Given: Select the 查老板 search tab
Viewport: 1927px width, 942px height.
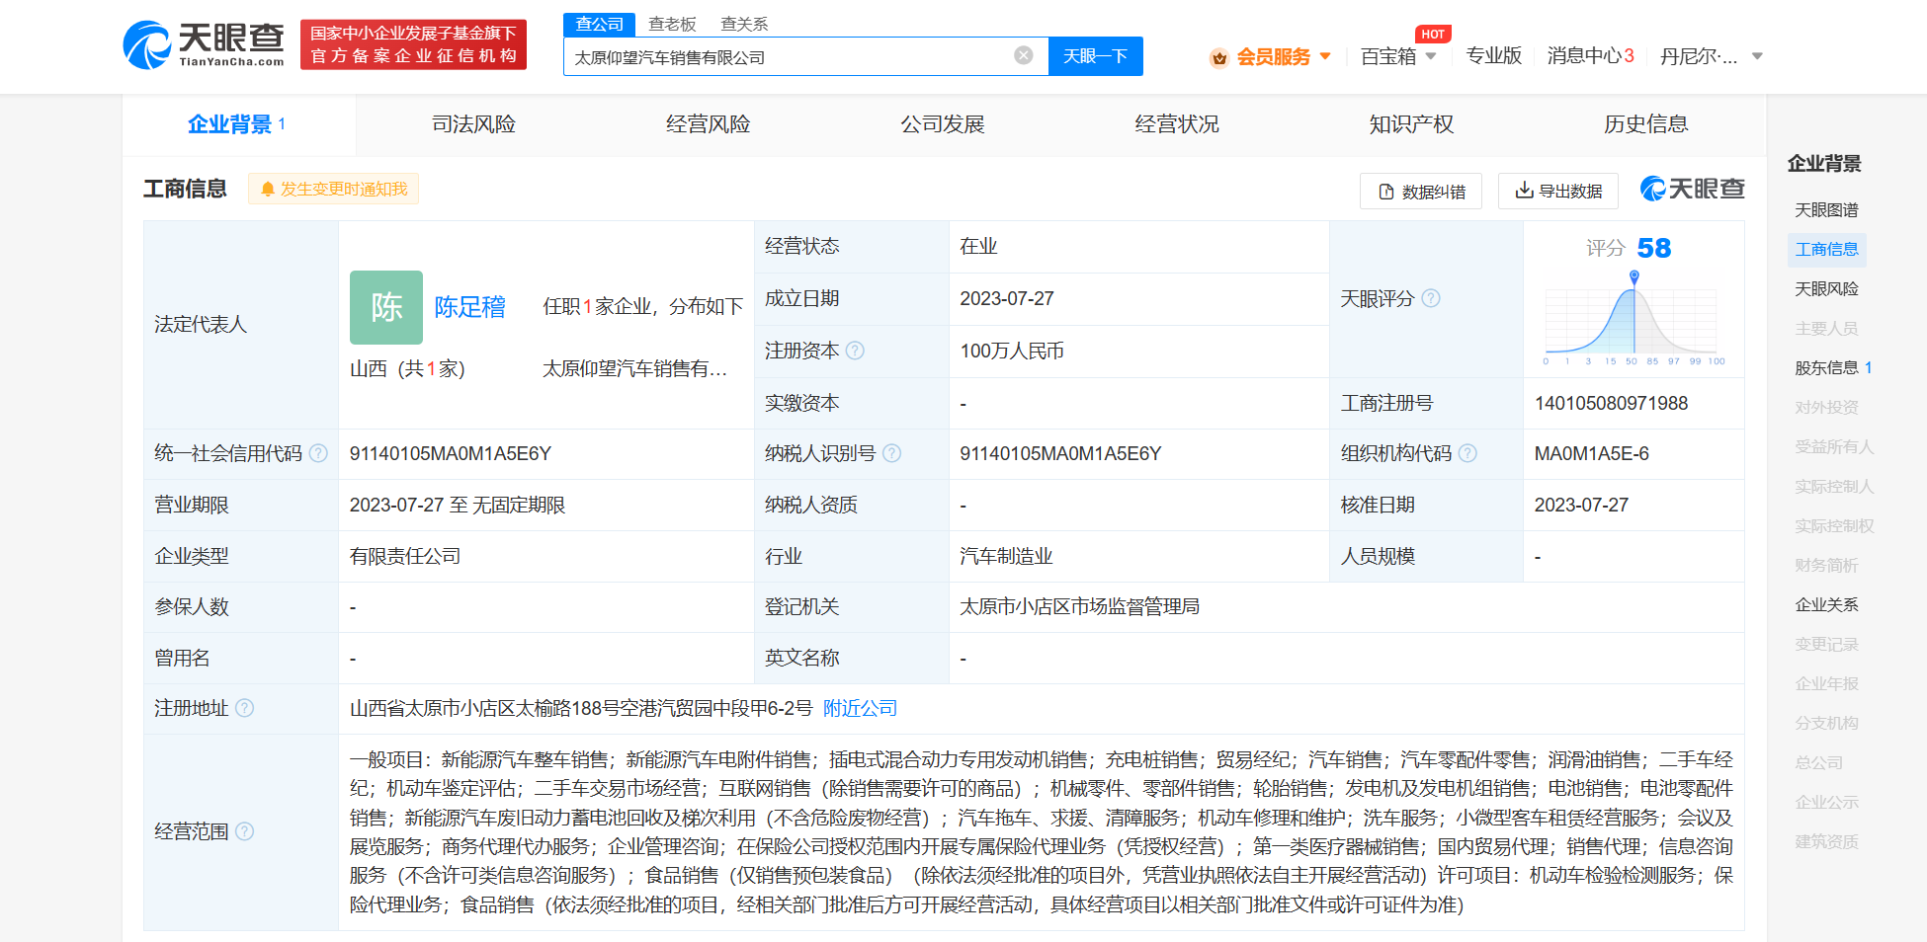Looking at the screenshot, I should (670, 23).
